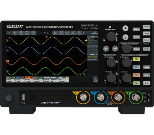The width and height of the screenshot is (154, 135).
Task: Tap the Cursor icon in the screen toolbar
Action: (x=67, y=33)
